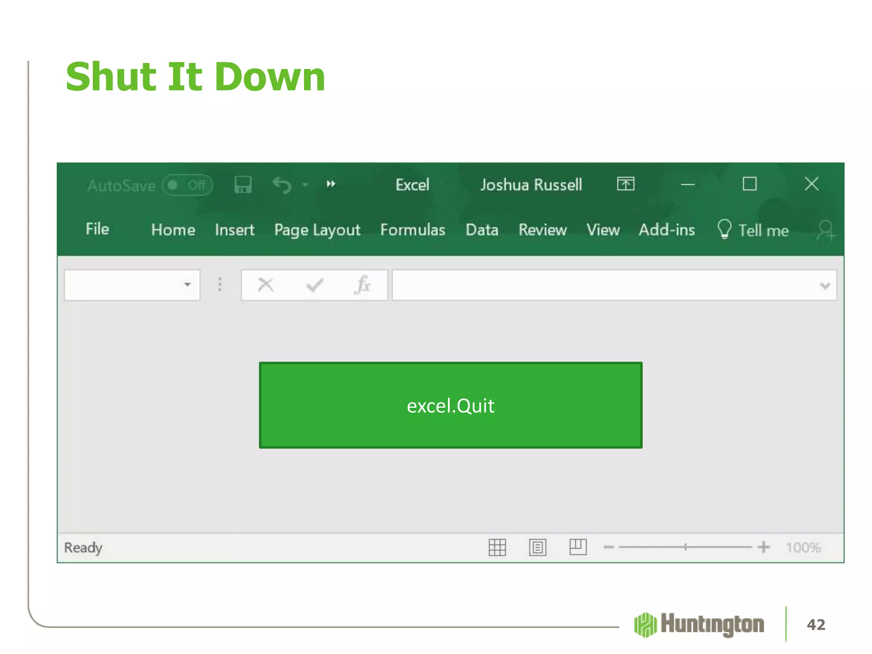
Task: Switch to Page Break Preview icon
Action: pos(578,547)
